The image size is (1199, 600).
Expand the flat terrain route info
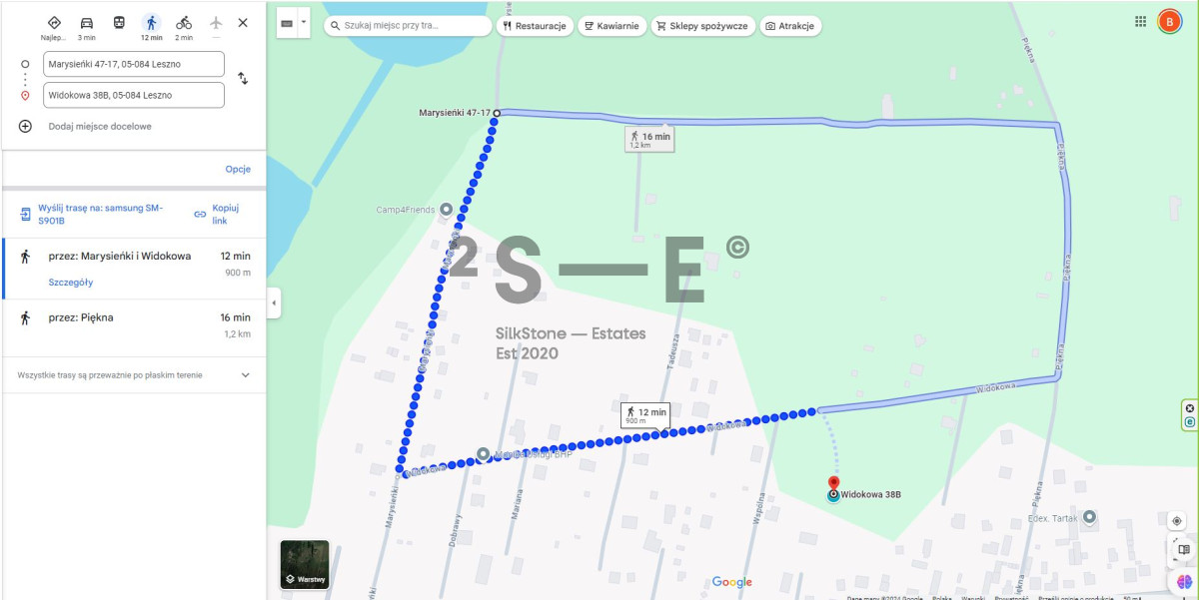point(246,375)
